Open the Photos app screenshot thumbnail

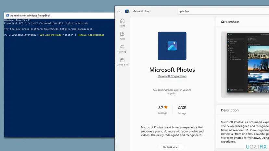point(248,63)
